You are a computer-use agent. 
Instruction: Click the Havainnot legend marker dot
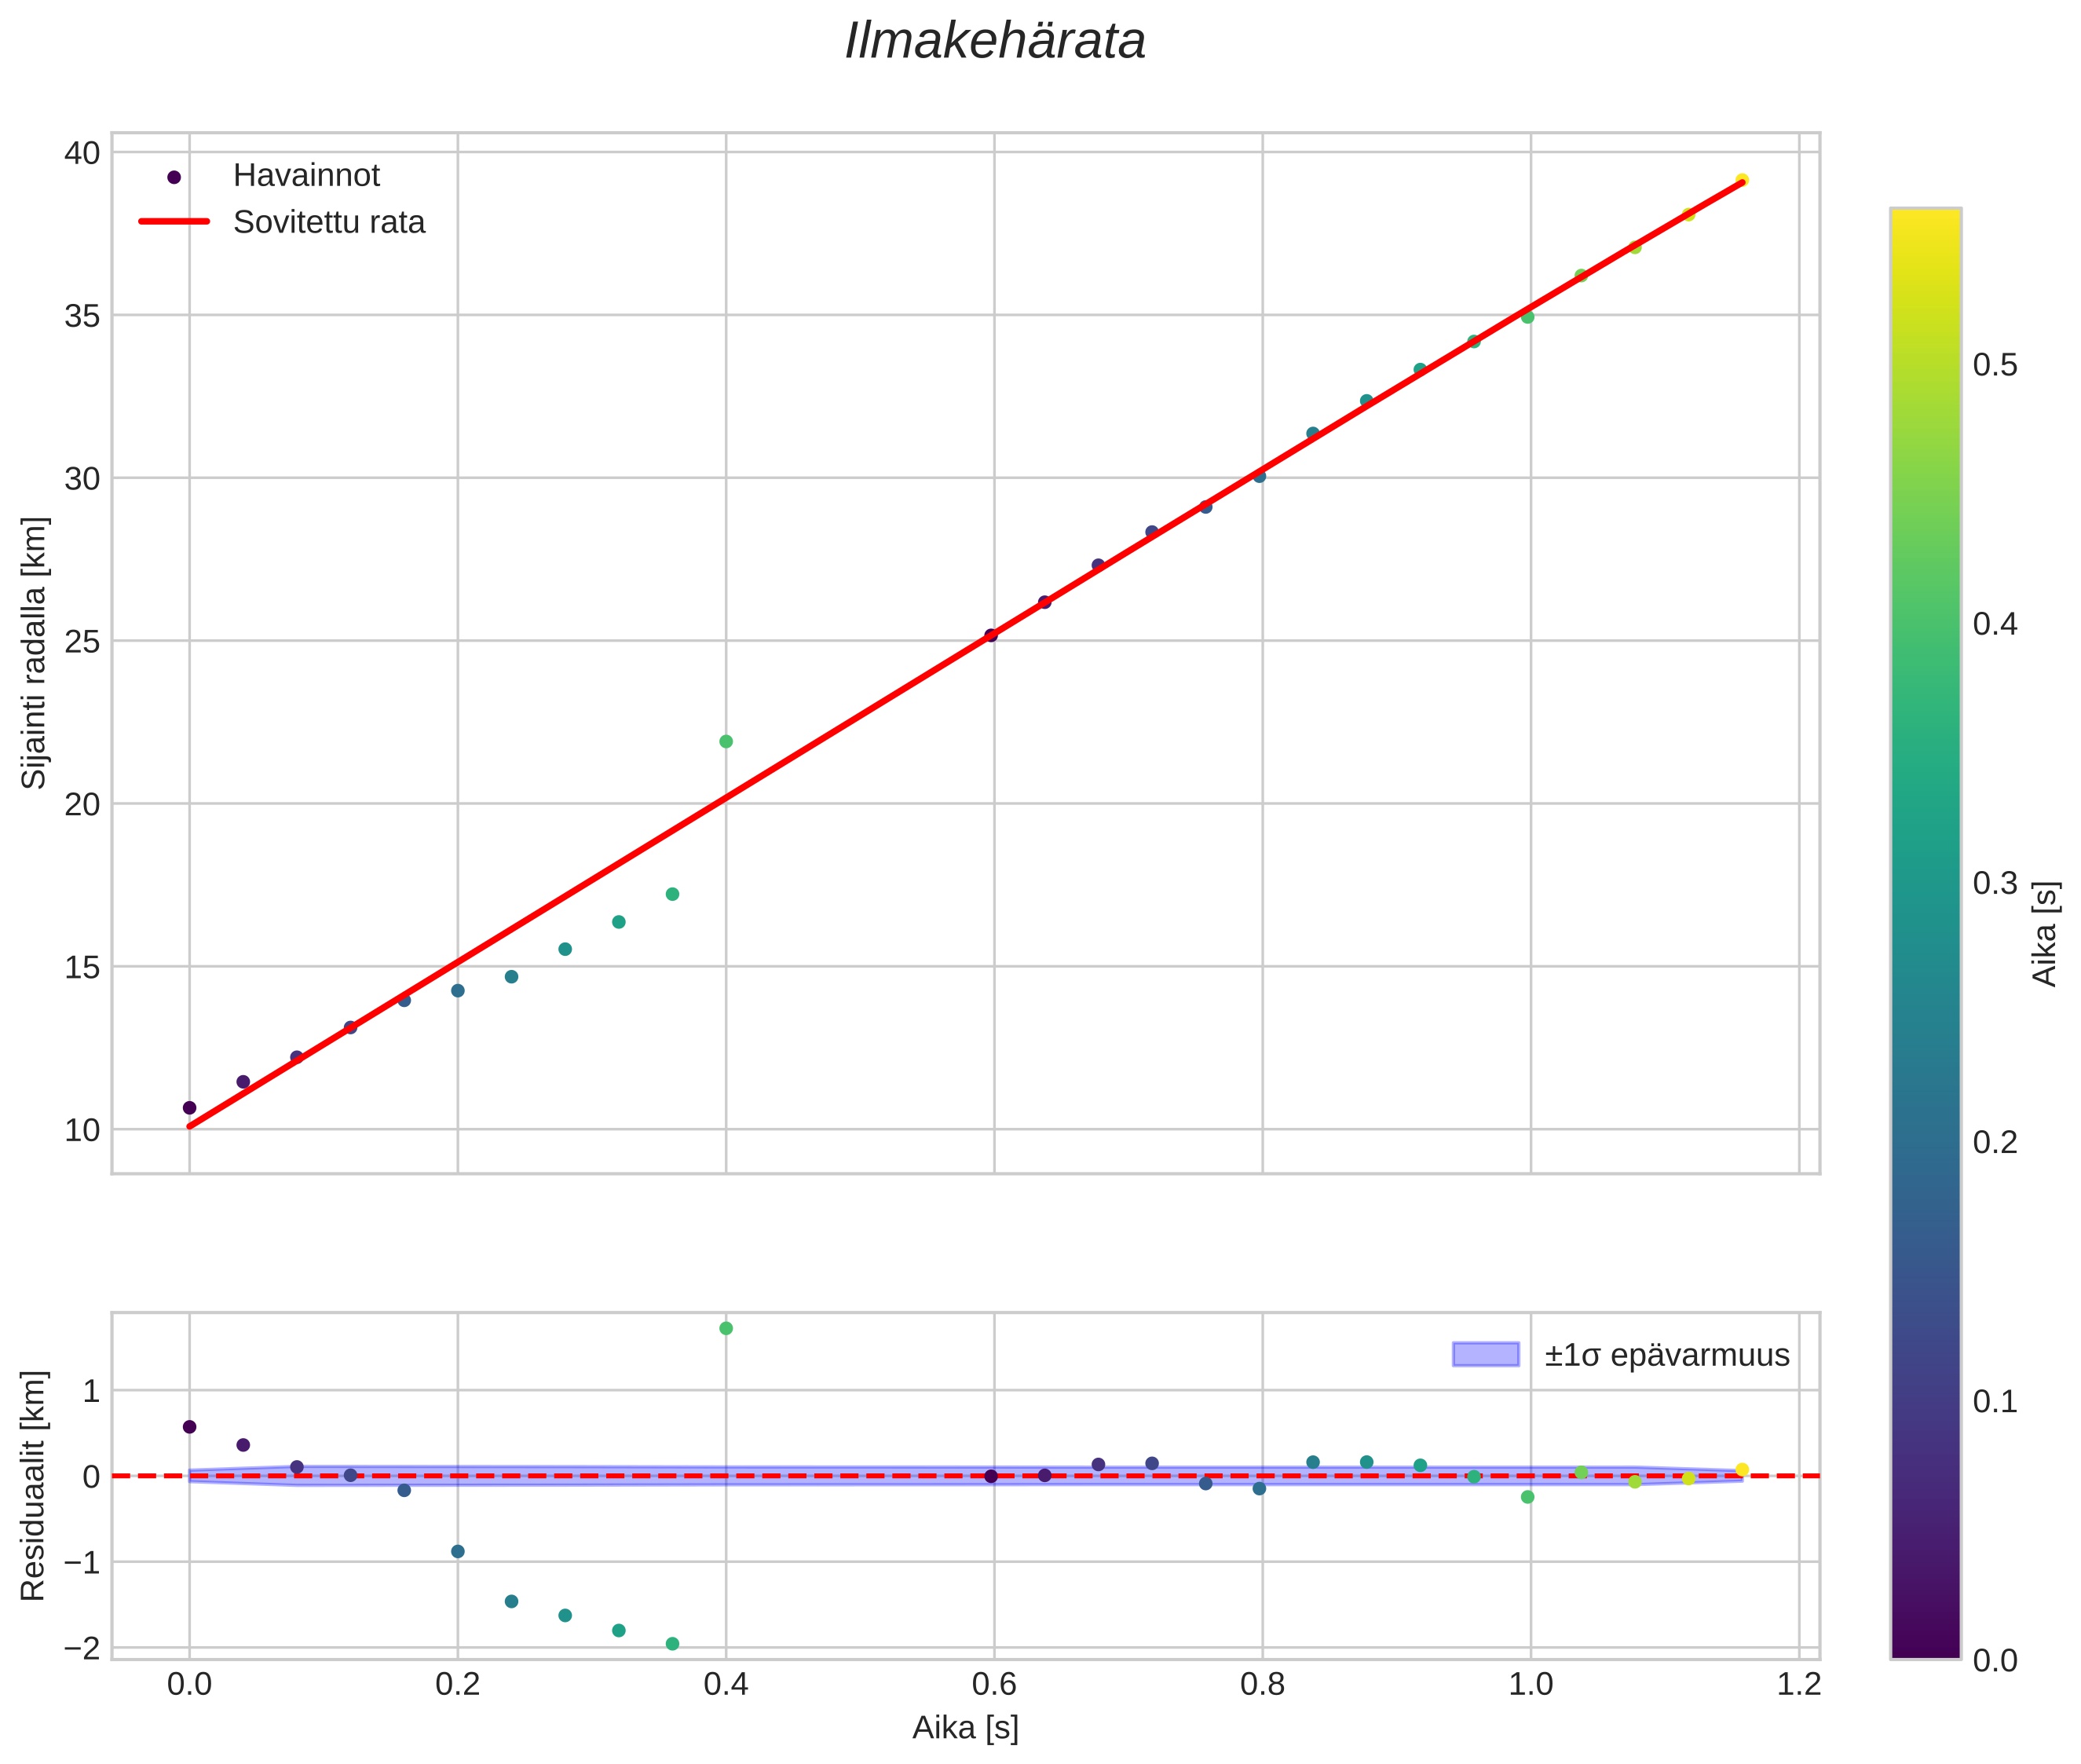(174, 177)
